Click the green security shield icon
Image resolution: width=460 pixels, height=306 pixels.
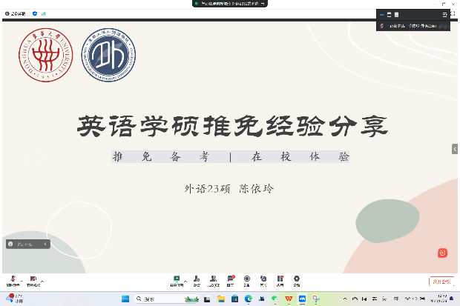pyautogui.click(x=35, y=13)
